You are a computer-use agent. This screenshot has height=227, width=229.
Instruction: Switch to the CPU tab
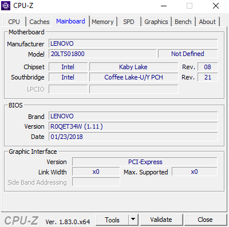coord(14,22)
